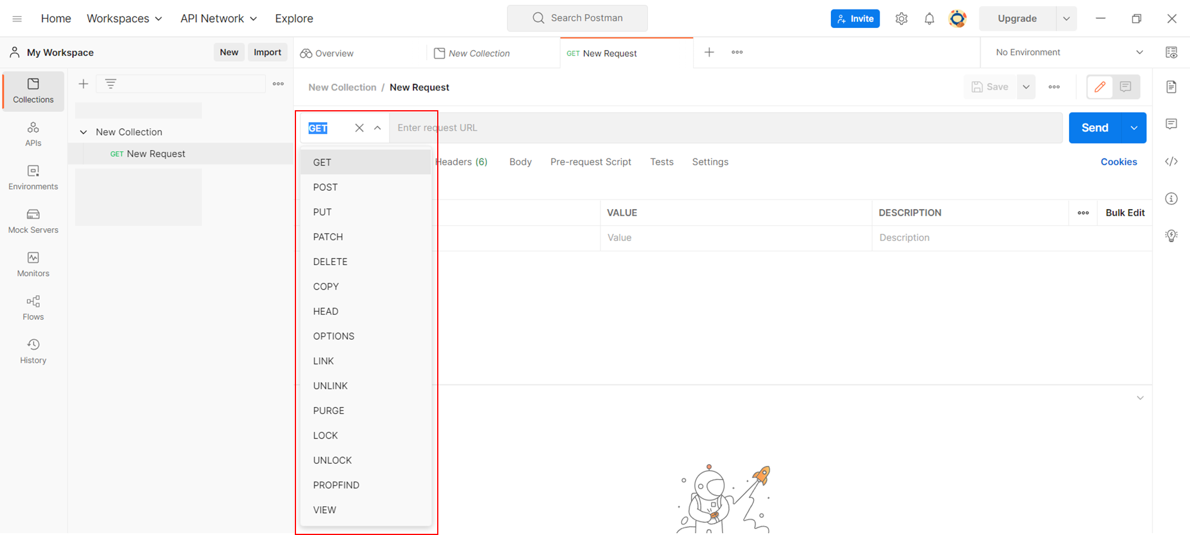Open the Upgrade dropdown arrow

click(x=1066, y=18)
